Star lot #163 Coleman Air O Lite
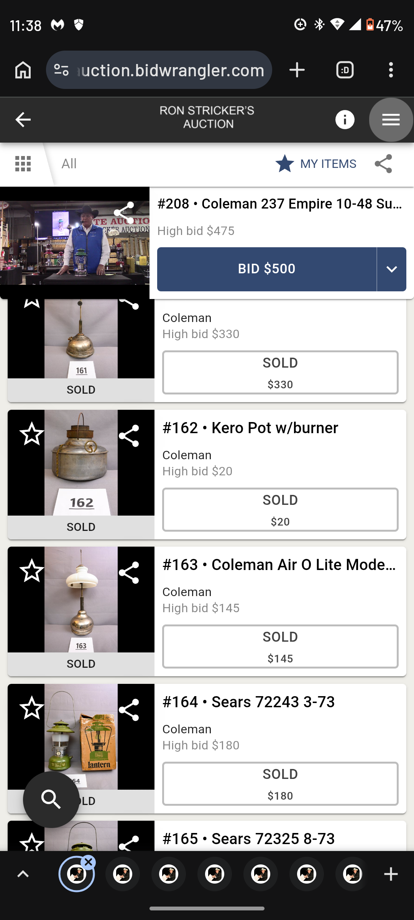 coord(32,571)
